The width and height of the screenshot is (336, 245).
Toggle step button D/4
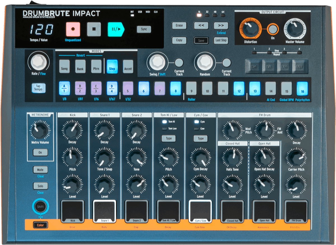click(112, 88)
